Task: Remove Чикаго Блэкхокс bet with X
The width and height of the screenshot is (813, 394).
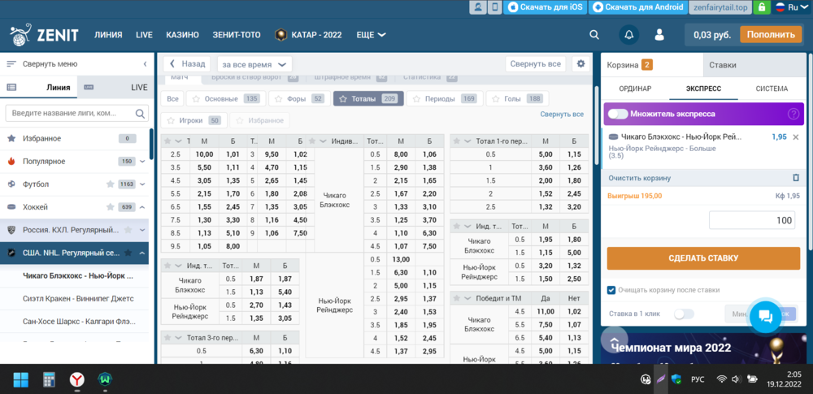Action: [796, 136]
